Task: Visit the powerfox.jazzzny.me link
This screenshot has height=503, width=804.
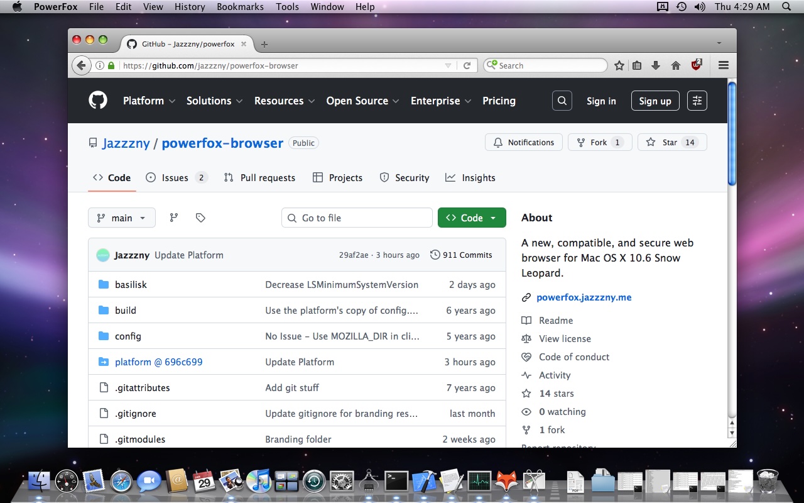Action: pyautogui.click(x=584, y=297)
